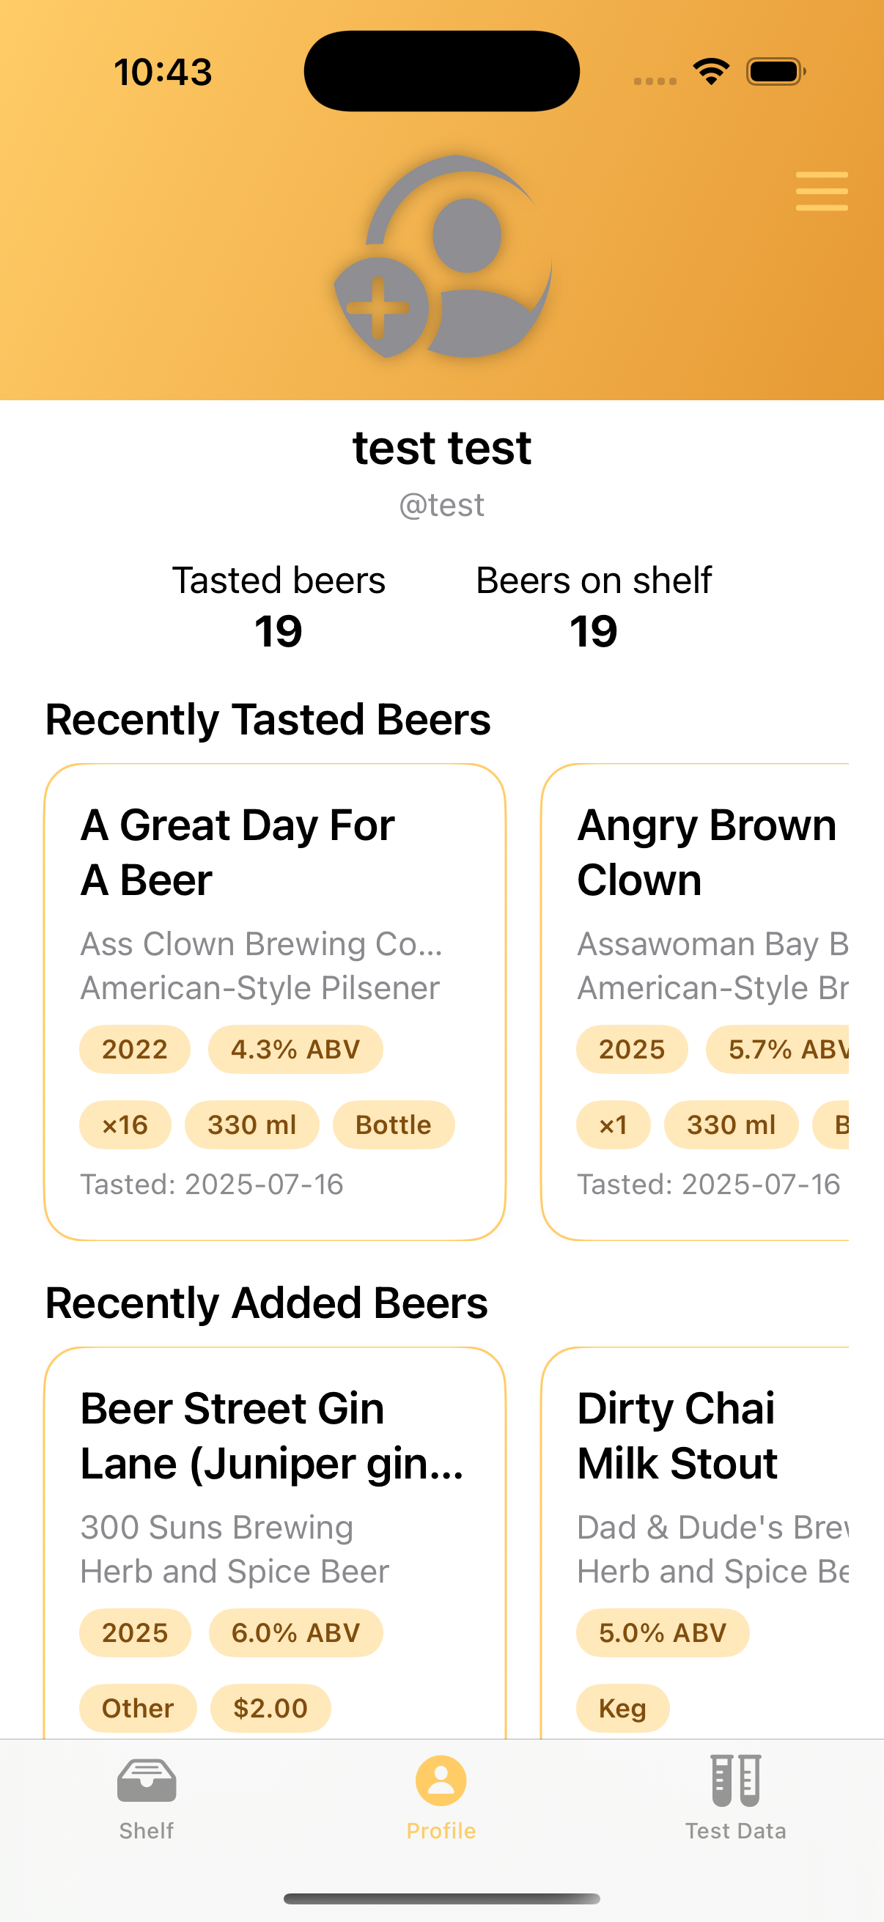Open the Test Data tab

tap(735, 1797)
